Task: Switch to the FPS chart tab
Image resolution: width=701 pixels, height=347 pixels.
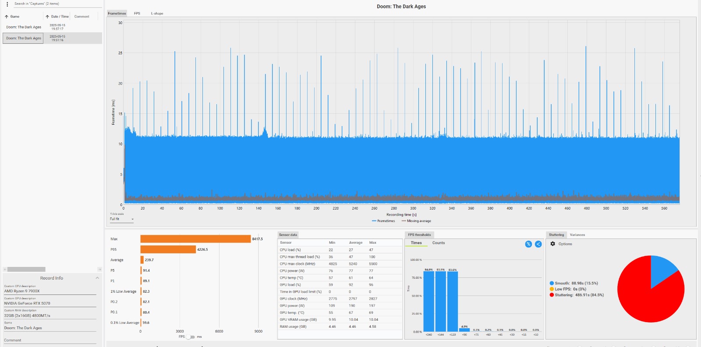Action: pos(137,14)
